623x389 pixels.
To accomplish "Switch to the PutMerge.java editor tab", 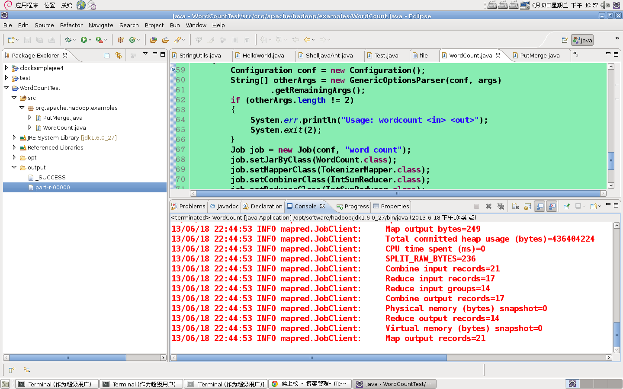I will (x=539, y=55).
